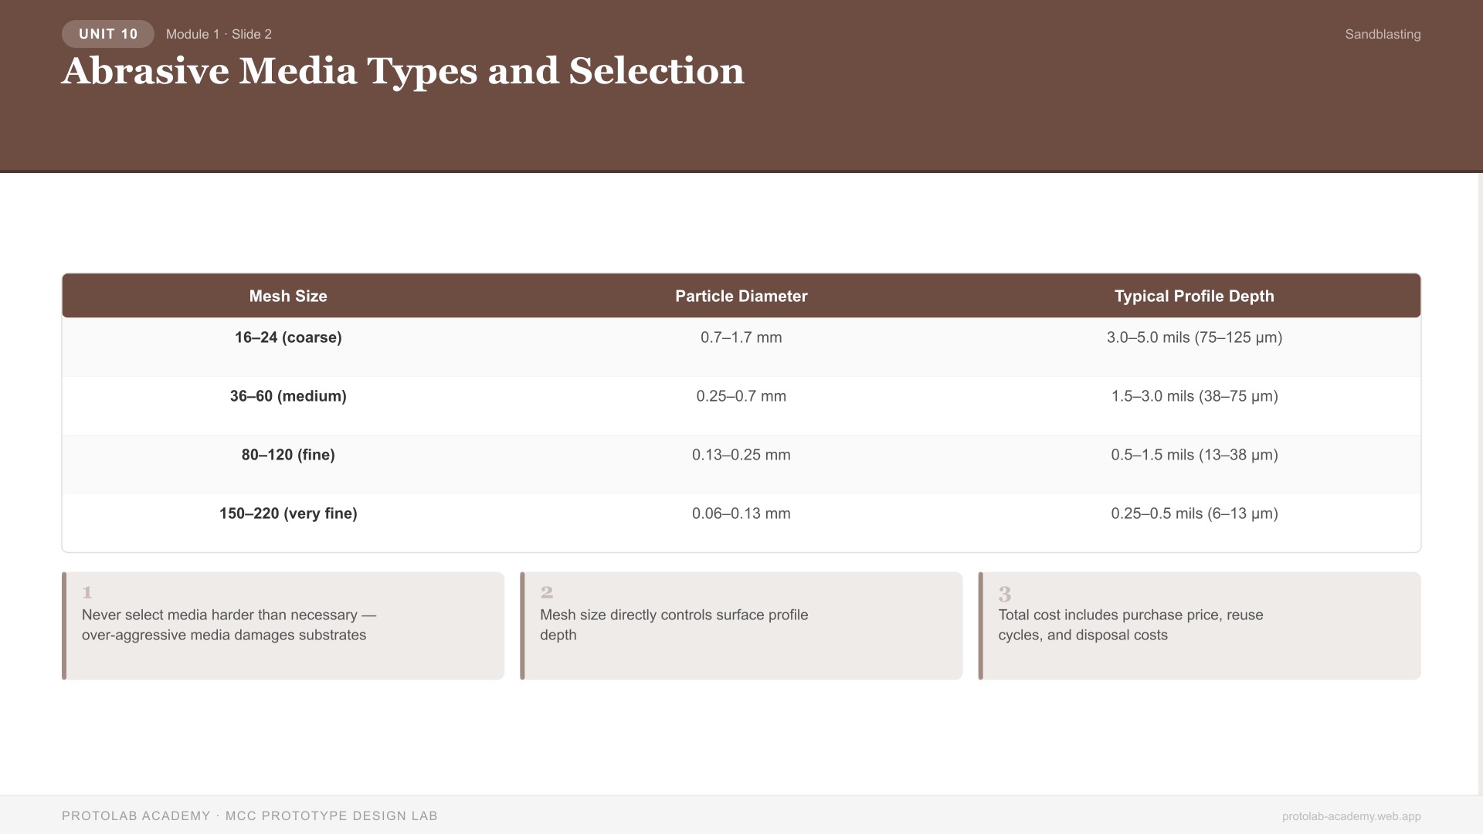Viewport: 1483px width, 834px height.
Task: Click the UNIT 10 badge
Action: 107,34
